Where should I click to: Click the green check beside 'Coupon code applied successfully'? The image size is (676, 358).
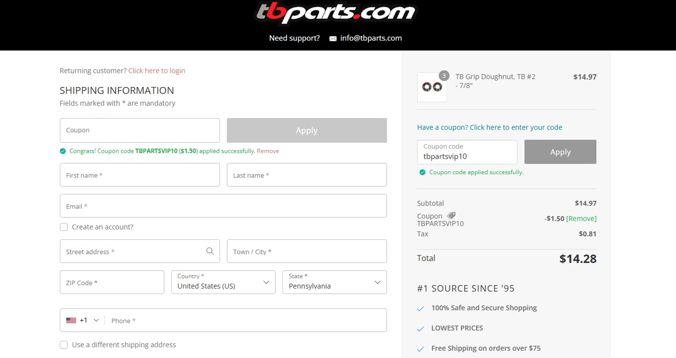point(422,172)
